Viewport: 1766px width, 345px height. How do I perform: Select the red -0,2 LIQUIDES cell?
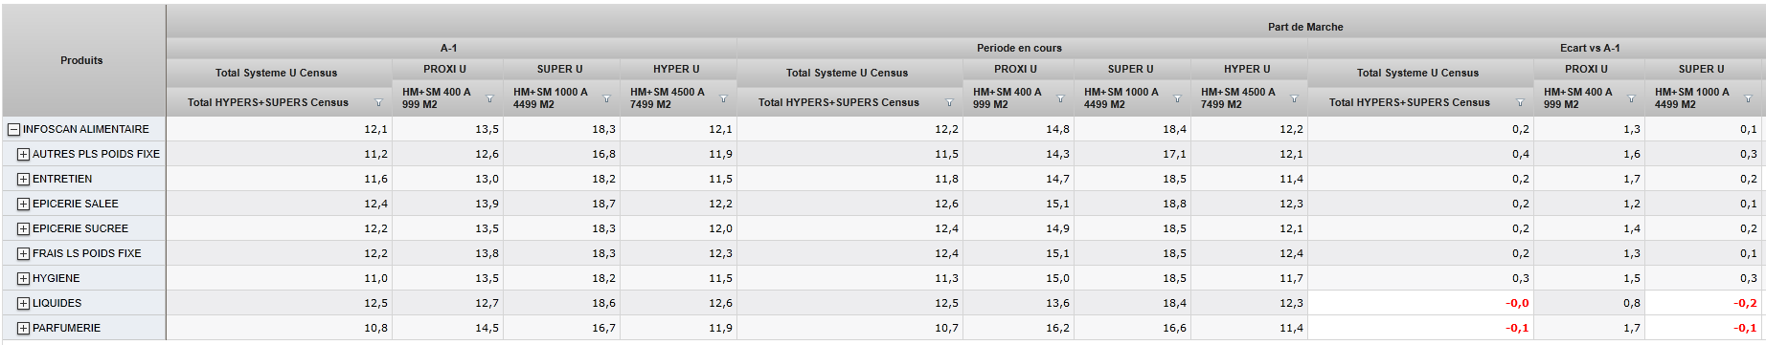[1704, 303]
